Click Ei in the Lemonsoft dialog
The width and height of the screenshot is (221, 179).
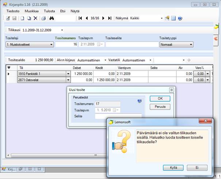click(197, 167)
